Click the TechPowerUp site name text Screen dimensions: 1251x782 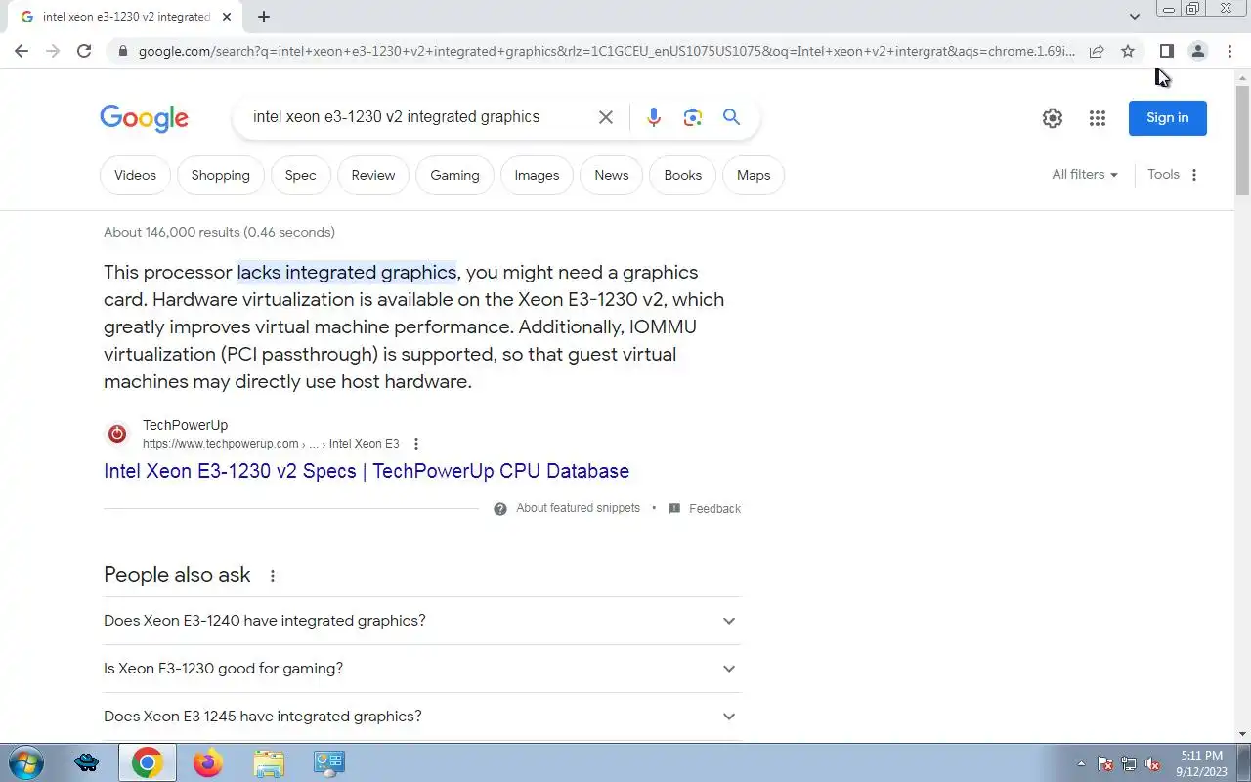[185, 425]
